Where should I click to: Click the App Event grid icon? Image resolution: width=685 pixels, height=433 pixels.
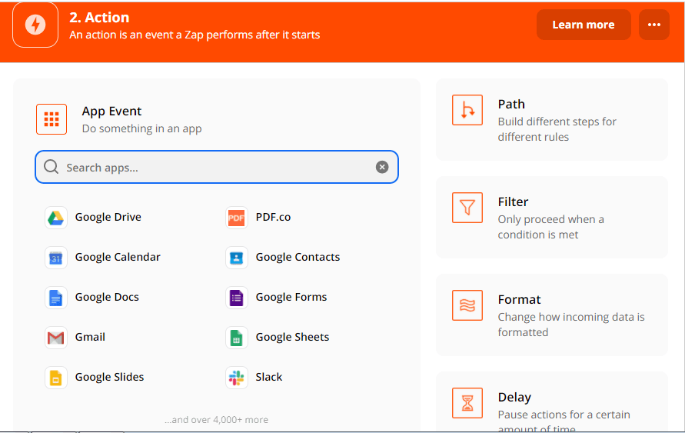tap(52, 119)
